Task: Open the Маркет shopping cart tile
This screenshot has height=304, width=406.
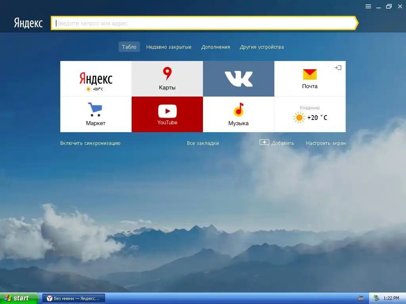Action: (x=96, y=114)
